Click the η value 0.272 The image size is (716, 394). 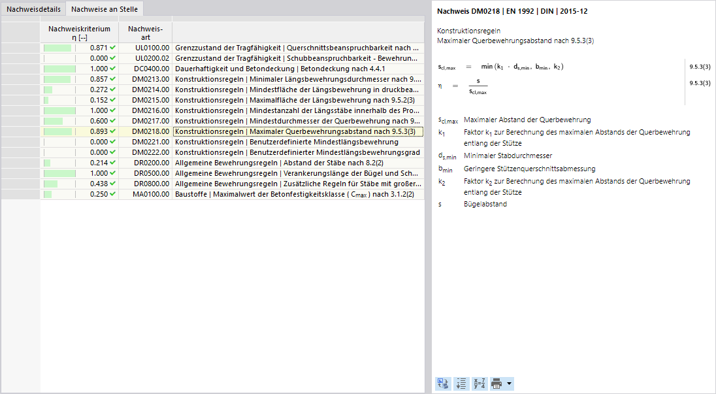[99, 90]
